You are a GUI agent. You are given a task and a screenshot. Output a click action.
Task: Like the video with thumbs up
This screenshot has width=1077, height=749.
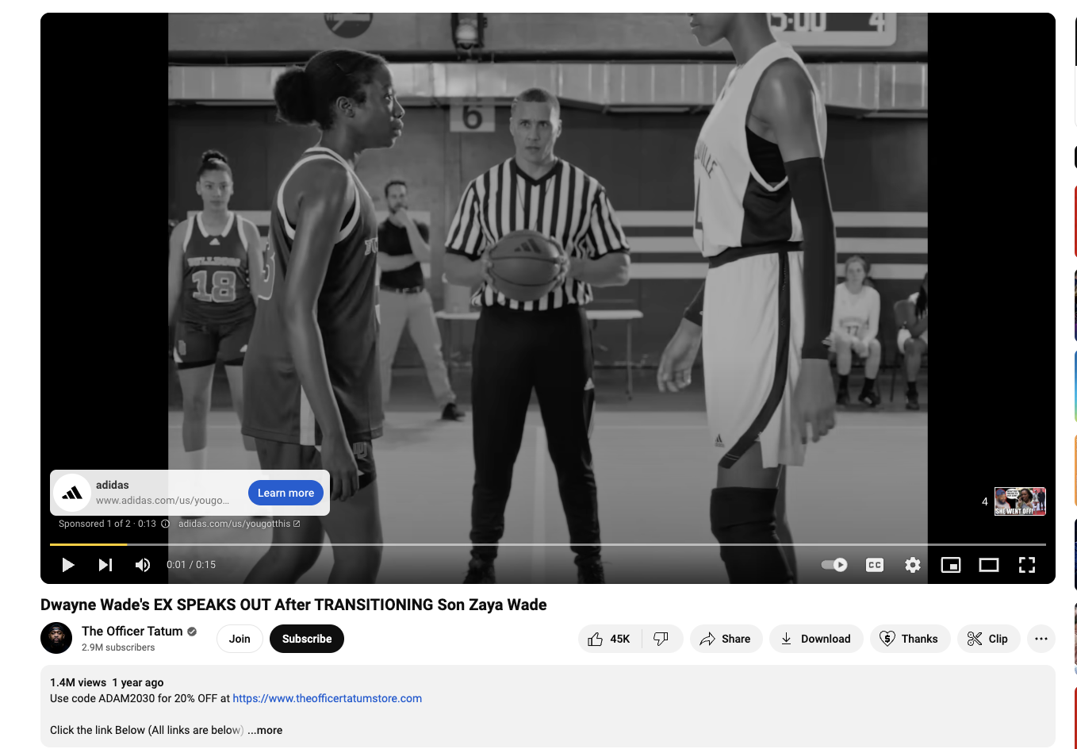point(609,639)
